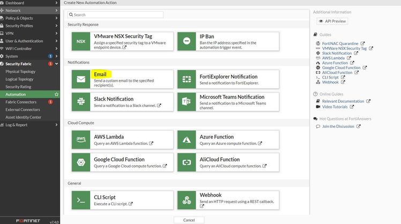Select the Google Cloud Function icon
The width and height of the screenshot is (401, 224).
tap(81, 162)
